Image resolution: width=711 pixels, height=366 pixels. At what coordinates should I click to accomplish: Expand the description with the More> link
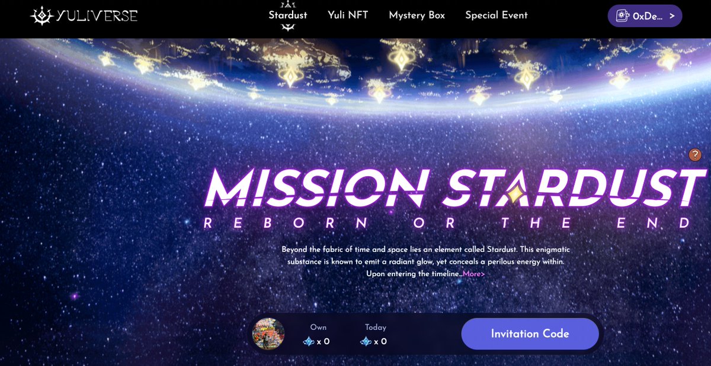[x=474, y=274]
